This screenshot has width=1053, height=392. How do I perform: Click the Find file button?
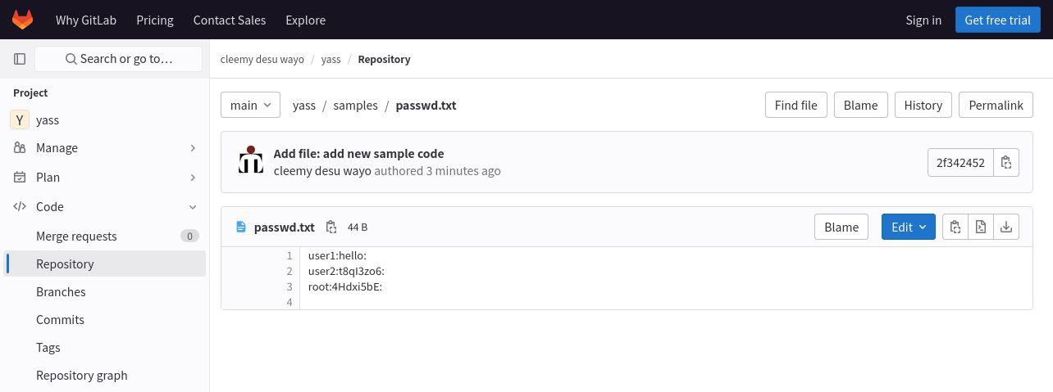click(795, 105)
